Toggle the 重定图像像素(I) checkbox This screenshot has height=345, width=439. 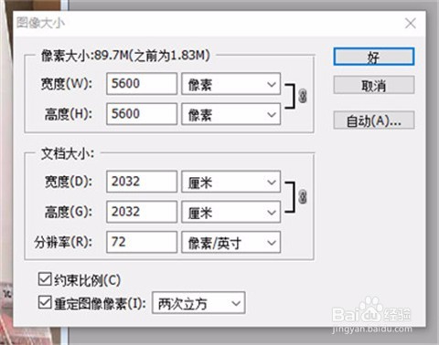point(45,302)
